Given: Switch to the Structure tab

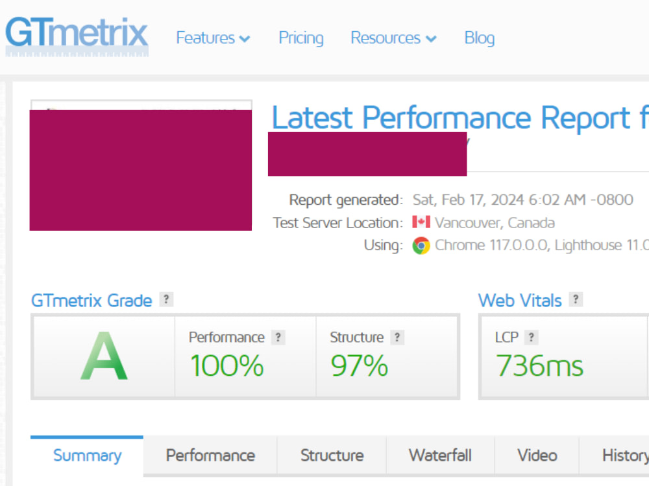Looking at the screenshot, I should (332, 456).
